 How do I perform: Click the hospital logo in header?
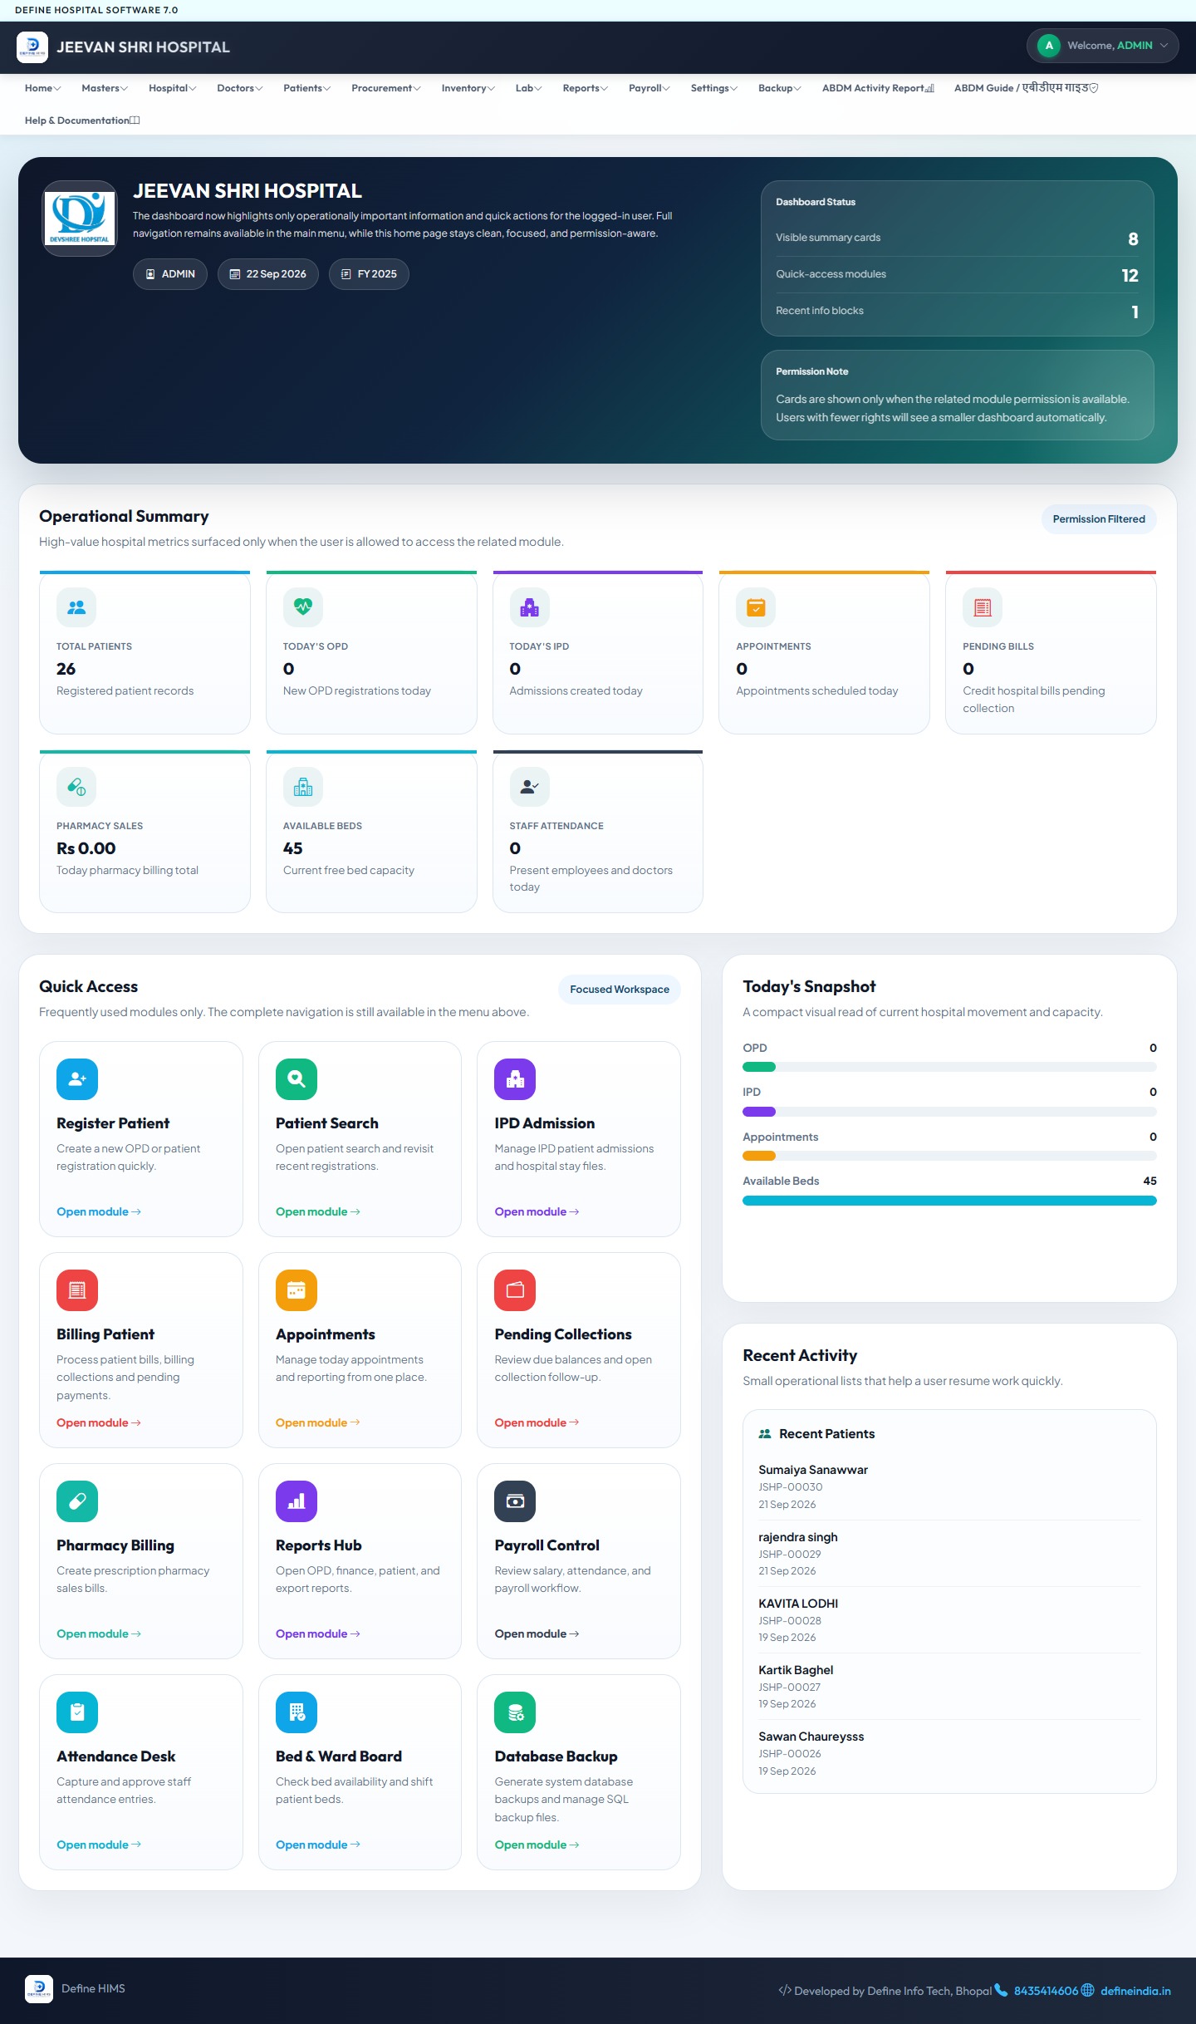[32, 47]
